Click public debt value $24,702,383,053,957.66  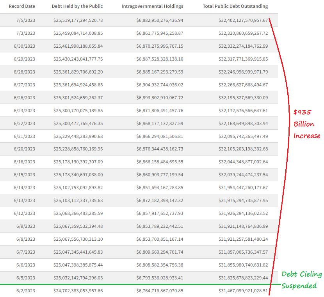pos(78,291)
